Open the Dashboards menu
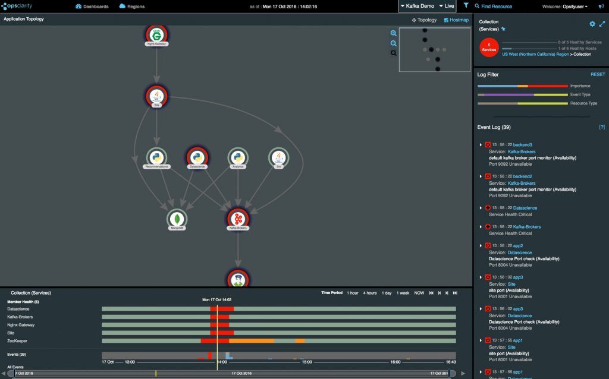 point(92,6)
